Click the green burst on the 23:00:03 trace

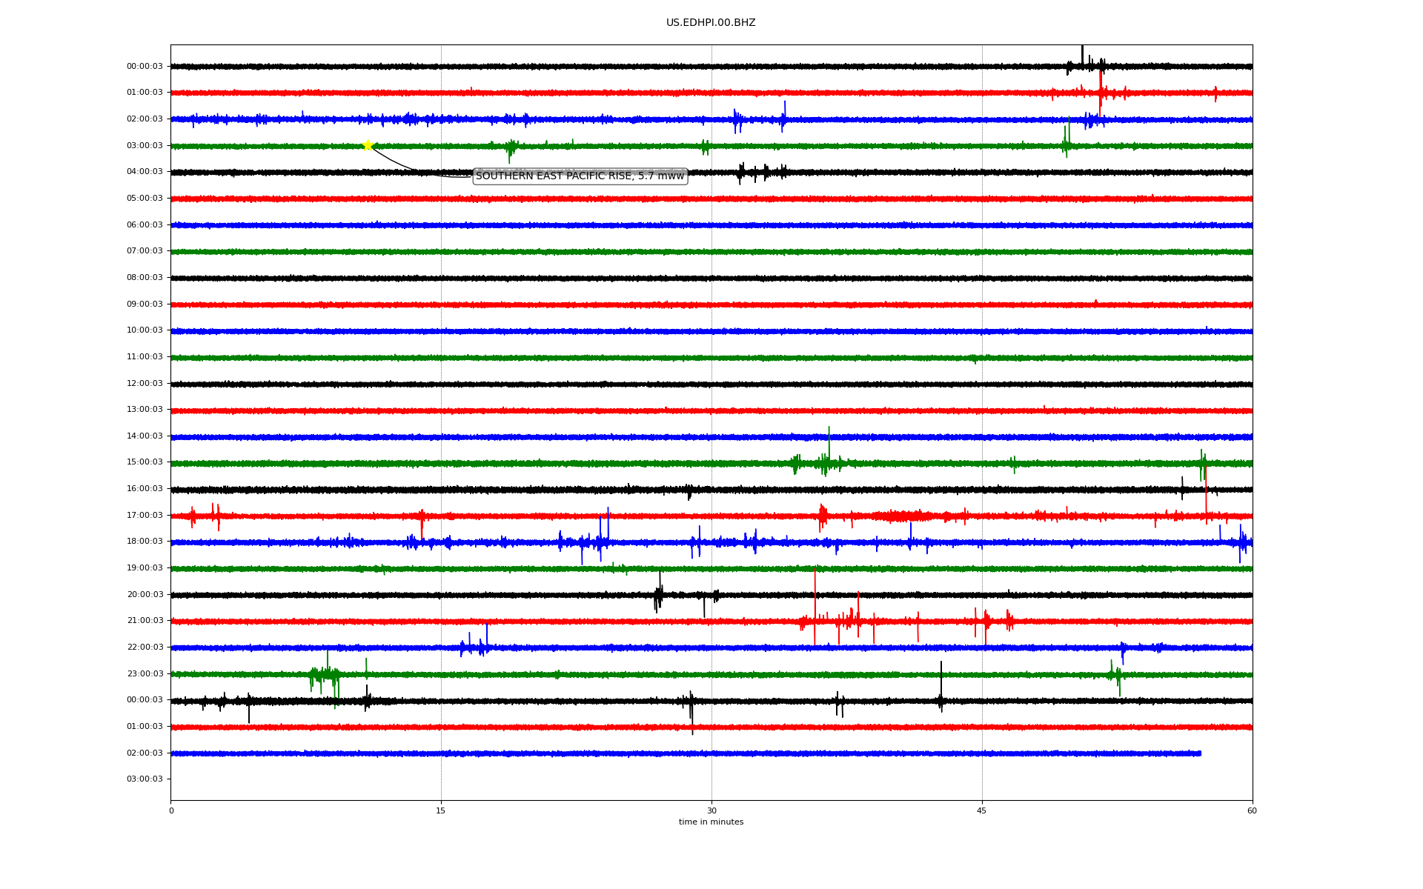click(326, 676)
